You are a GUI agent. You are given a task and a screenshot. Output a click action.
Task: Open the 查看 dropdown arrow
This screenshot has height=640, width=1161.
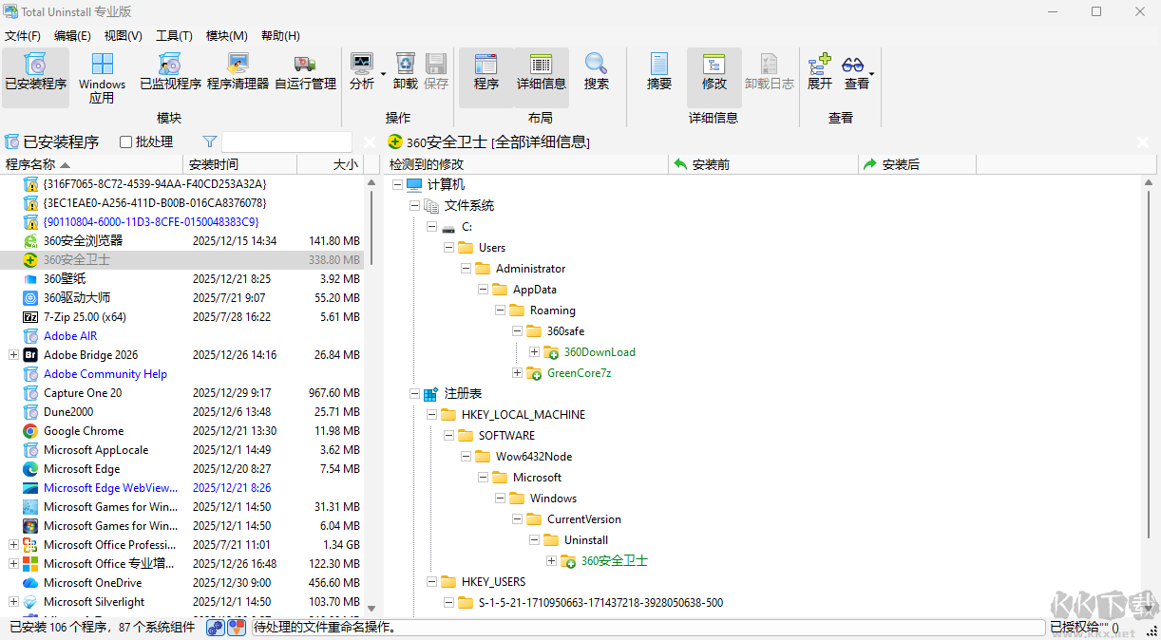click(871, 73)
